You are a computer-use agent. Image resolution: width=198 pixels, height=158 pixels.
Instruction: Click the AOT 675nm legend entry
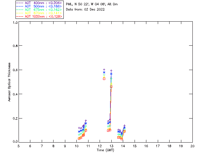click(x=39, y=10)
